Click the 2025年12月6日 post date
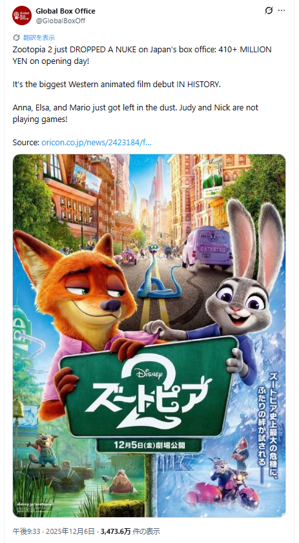Viewport: 299px width, 543px height. 67,531
